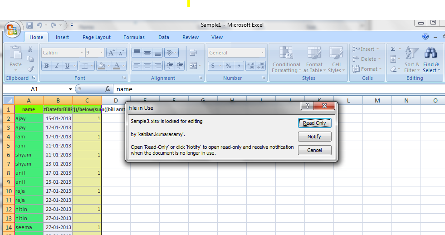Open the font size dropdown
Viewport: 445px width, 235px height.
pos(101,53)
